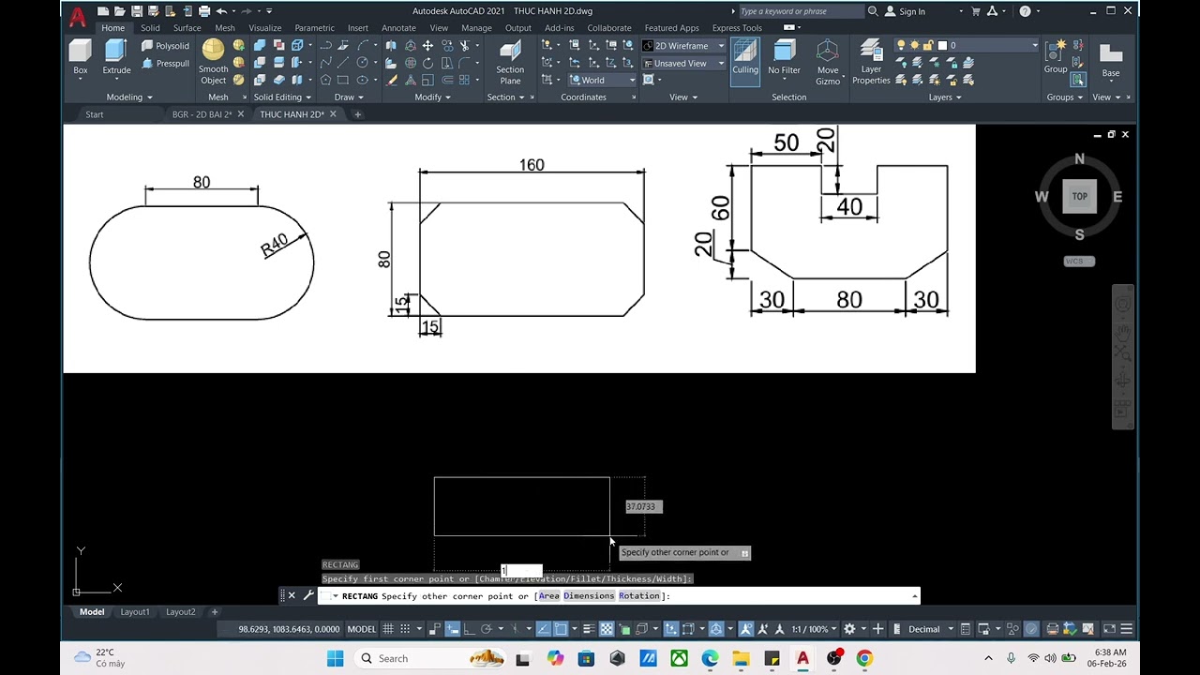Toggle Polar tracking in status bar

(x=486, y=629)
